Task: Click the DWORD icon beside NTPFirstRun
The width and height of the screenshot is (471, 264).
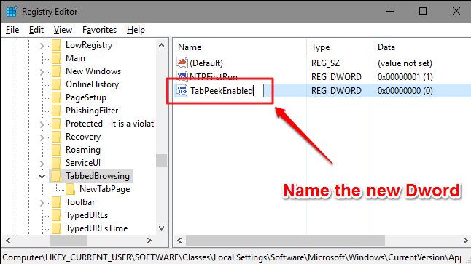Action: point(182,76)
